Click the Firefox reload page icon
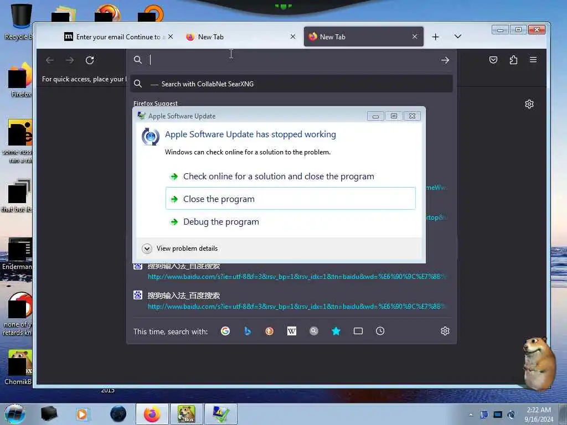 [90, 60]
